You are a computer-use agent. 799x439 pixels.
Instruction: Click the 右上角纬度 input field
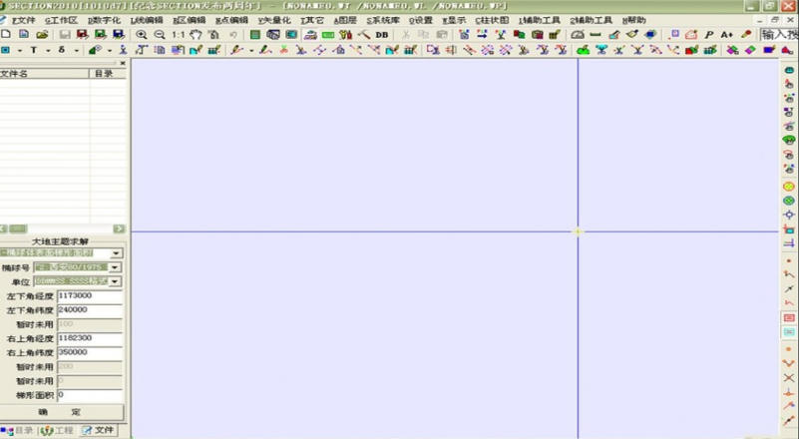click(89, 352)
